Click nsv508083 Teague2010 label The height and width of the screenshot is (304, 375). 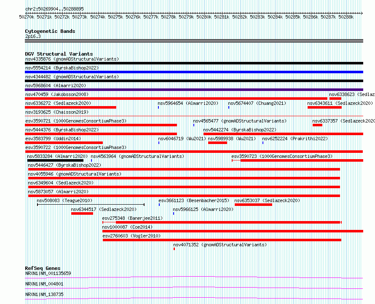pos(64,200)
